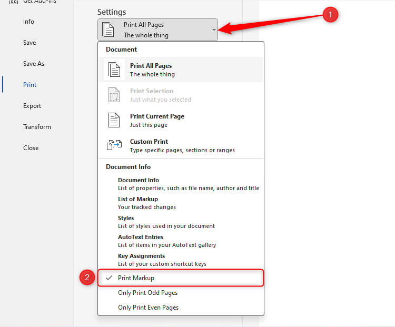Click the Get Add-ins icon in sidebar
This screenshot has width=395, height=327.
click(14, 2)
